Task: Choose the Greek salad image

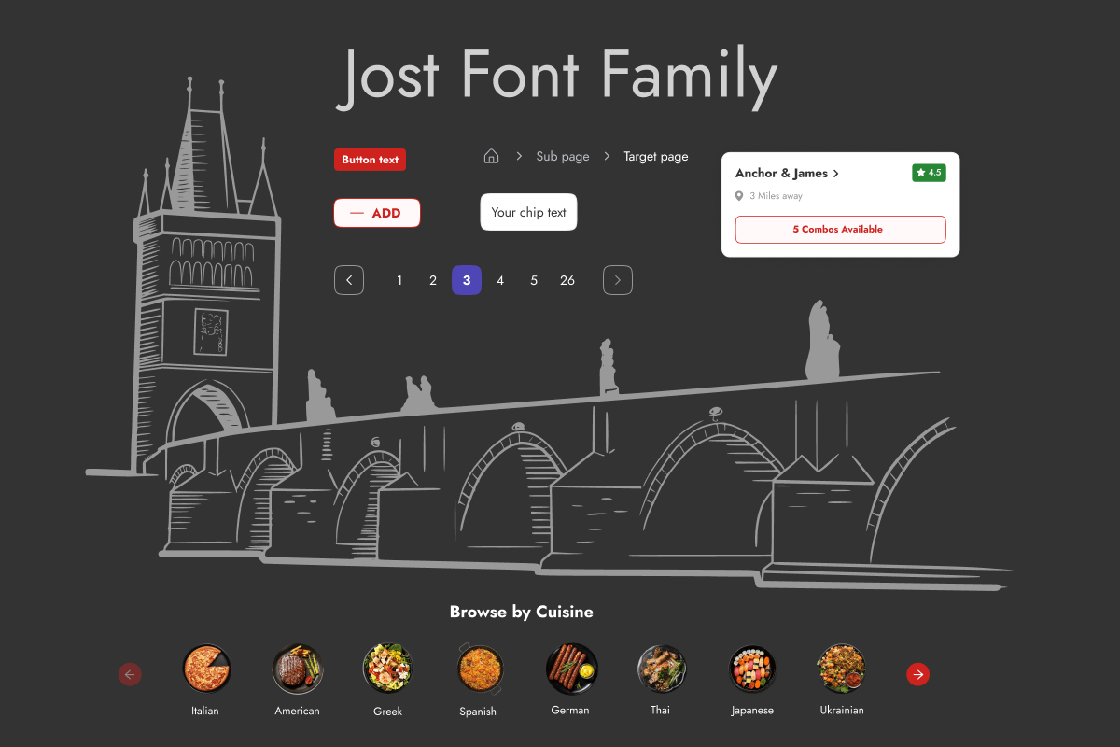Action: pos(387,669)
